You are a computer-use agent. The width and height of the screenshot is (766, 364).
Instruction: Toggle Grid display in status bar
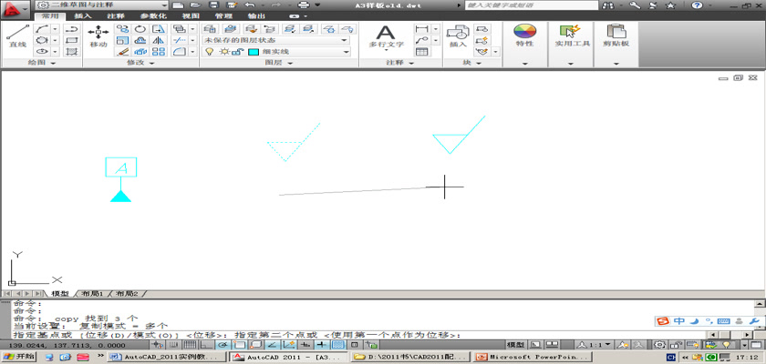click(x=190, y=345)
